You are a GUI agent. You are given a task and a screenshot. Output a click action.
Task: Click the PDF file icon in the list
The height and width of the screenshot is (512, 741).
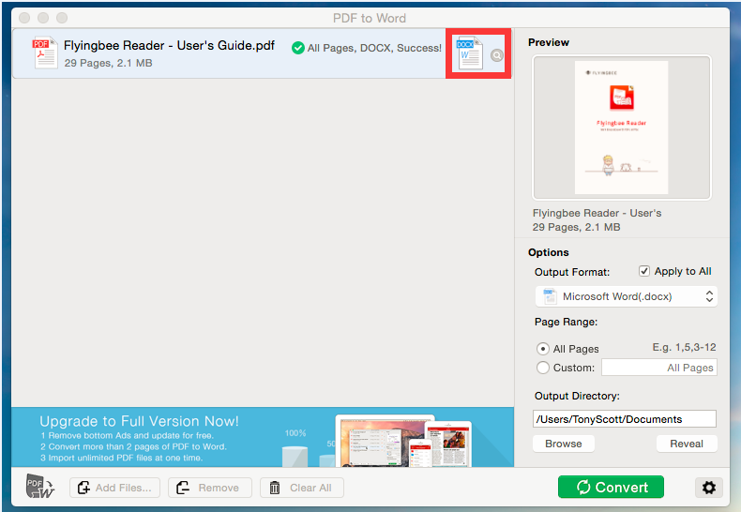(x=45, y=53)
